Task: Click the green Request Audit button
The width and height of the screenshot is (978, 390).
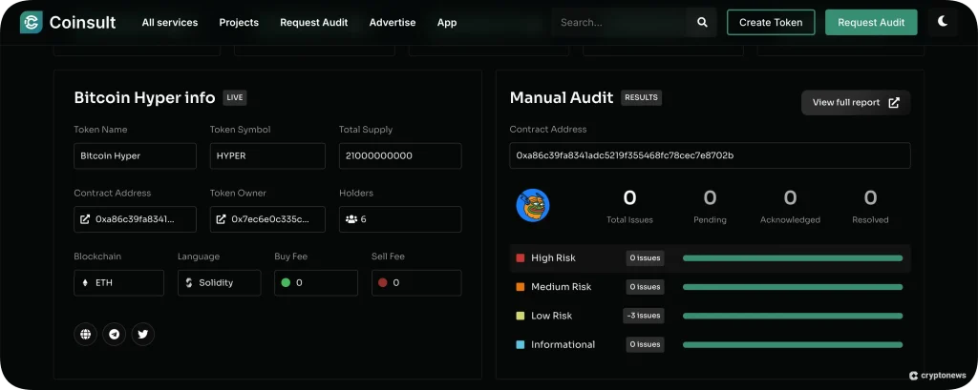Action: pos(871,23)
